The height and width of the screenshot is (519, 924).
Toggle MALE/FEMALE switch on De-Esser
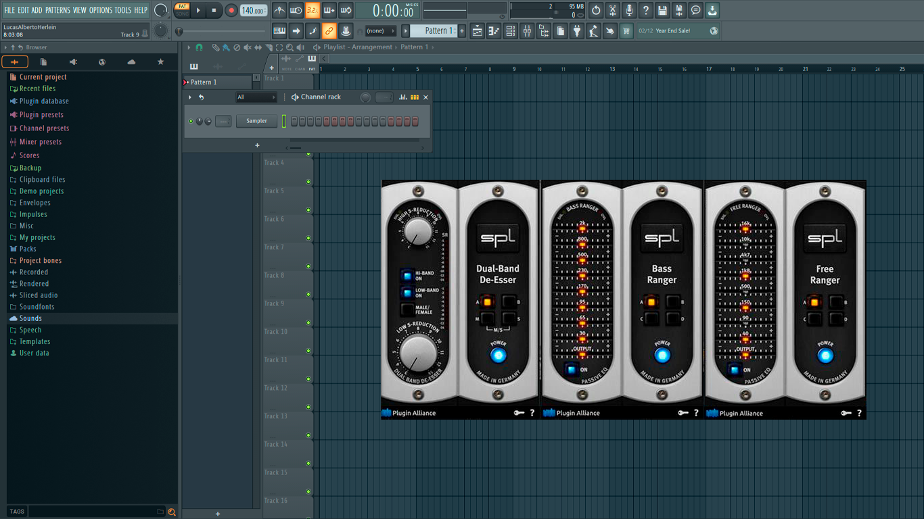coord(407,310)
